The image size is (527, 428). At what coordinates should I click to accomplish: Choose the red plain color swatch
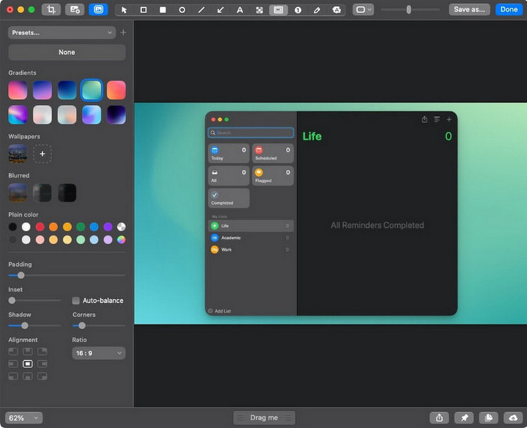[40, 227]
